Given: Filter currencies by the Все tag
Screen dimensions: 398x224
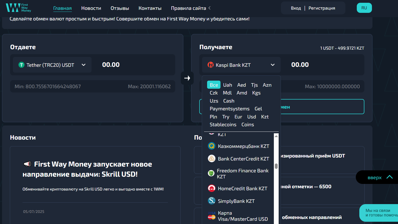Looking at the screenshot, I should [214, 85].
